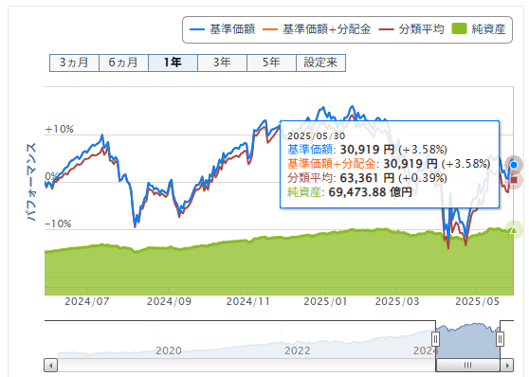Click the scrollbar right arrow button
This screenshot has height=377, width=529.
point(507,366)
